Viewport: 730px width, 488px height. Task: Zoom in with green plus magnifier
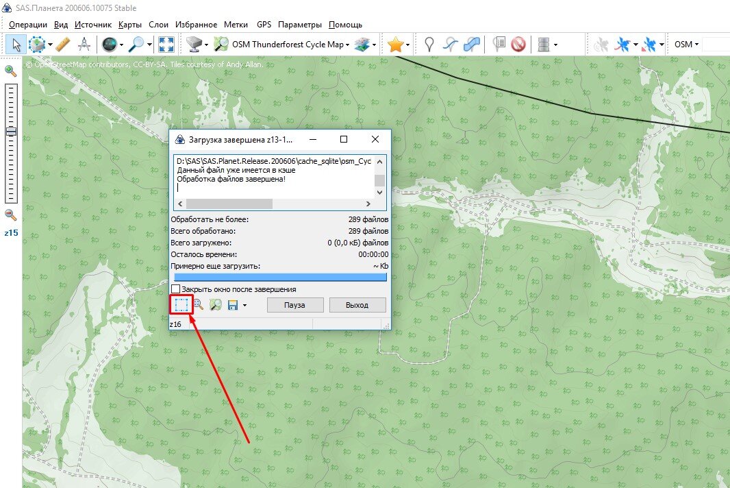[x=11, y=71]
